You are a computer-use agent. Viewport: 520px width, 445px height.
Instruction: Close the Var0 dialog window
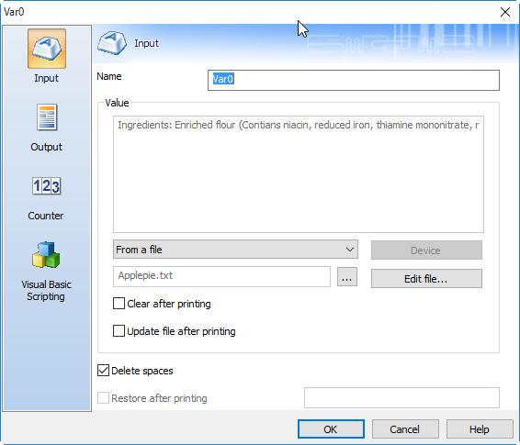[x=505, y=12]
